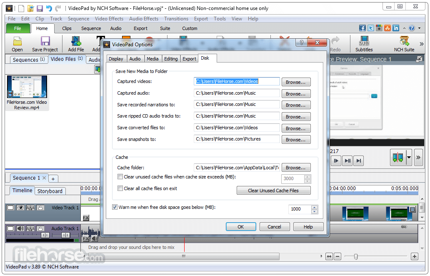The width and height of the screenshot is (430, 276).
Task: Select FileHorse.com Video Review.mp4 thumbnail
Action: point(27,87)
